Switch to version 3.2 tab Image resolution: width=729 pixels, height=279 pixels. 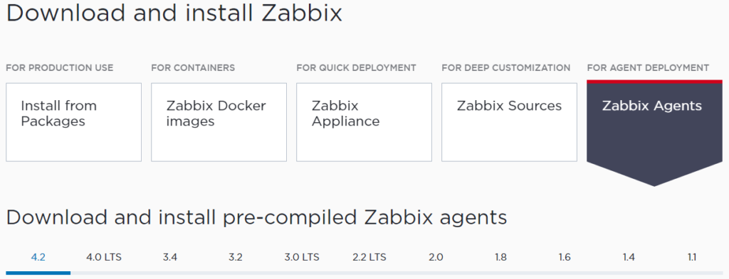coord(236,257)
